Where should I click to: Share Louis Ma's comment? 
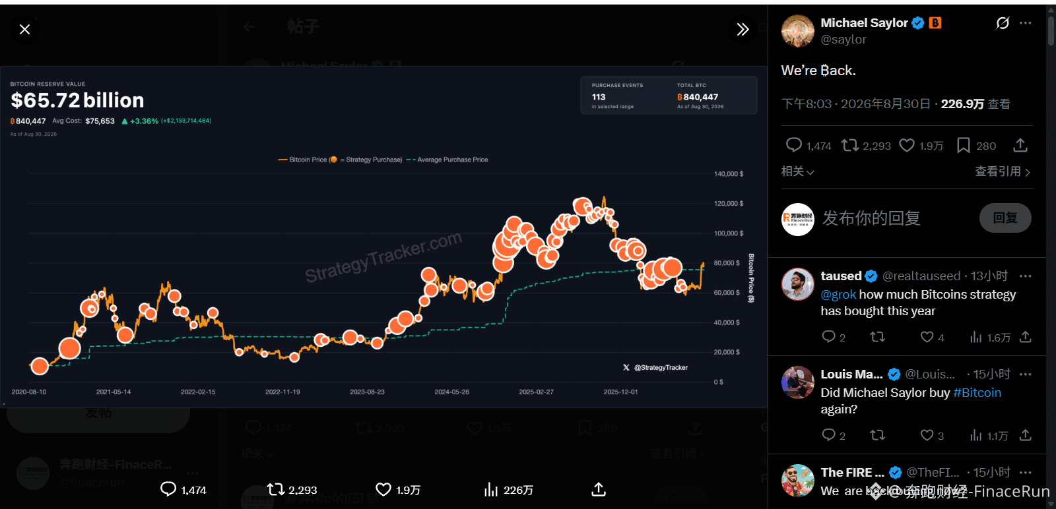coord(1025,435)
